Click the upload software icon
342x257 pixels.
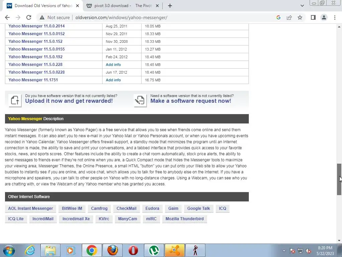tap(15, 100)
